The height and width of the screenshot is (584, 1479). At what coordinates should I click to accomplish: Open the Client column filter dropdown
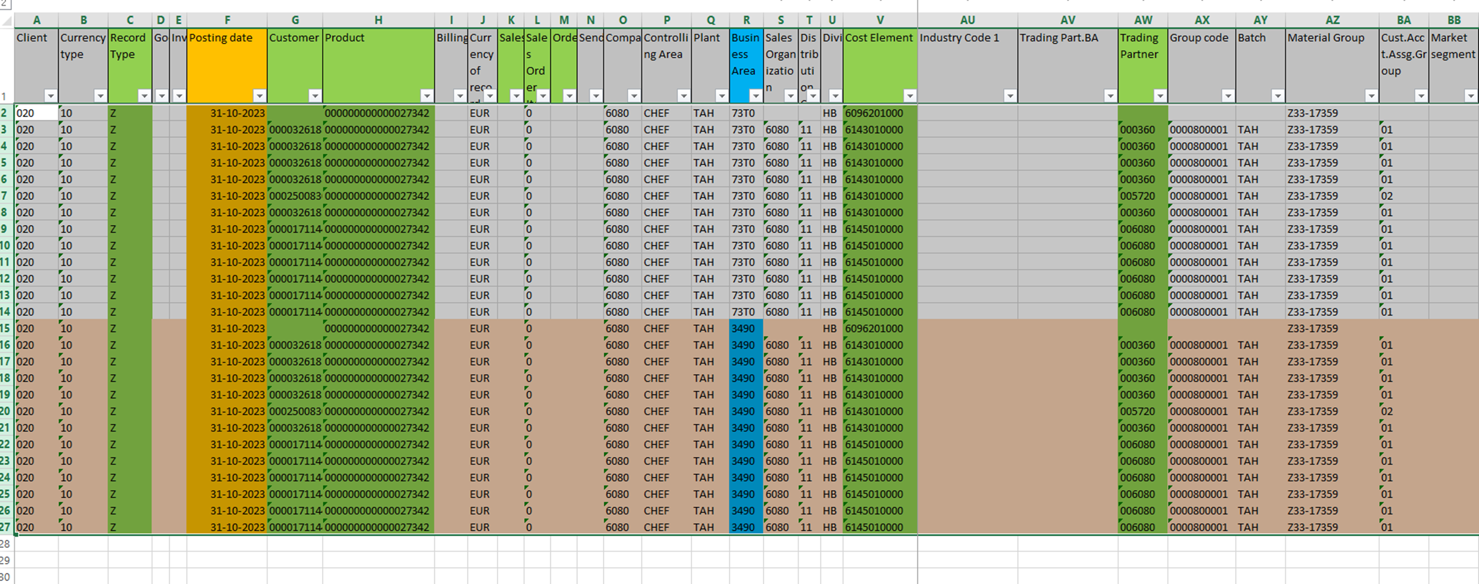point(50,95)
